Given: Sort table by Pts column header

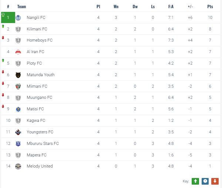Looking at the screenshot, I should 210,7.
